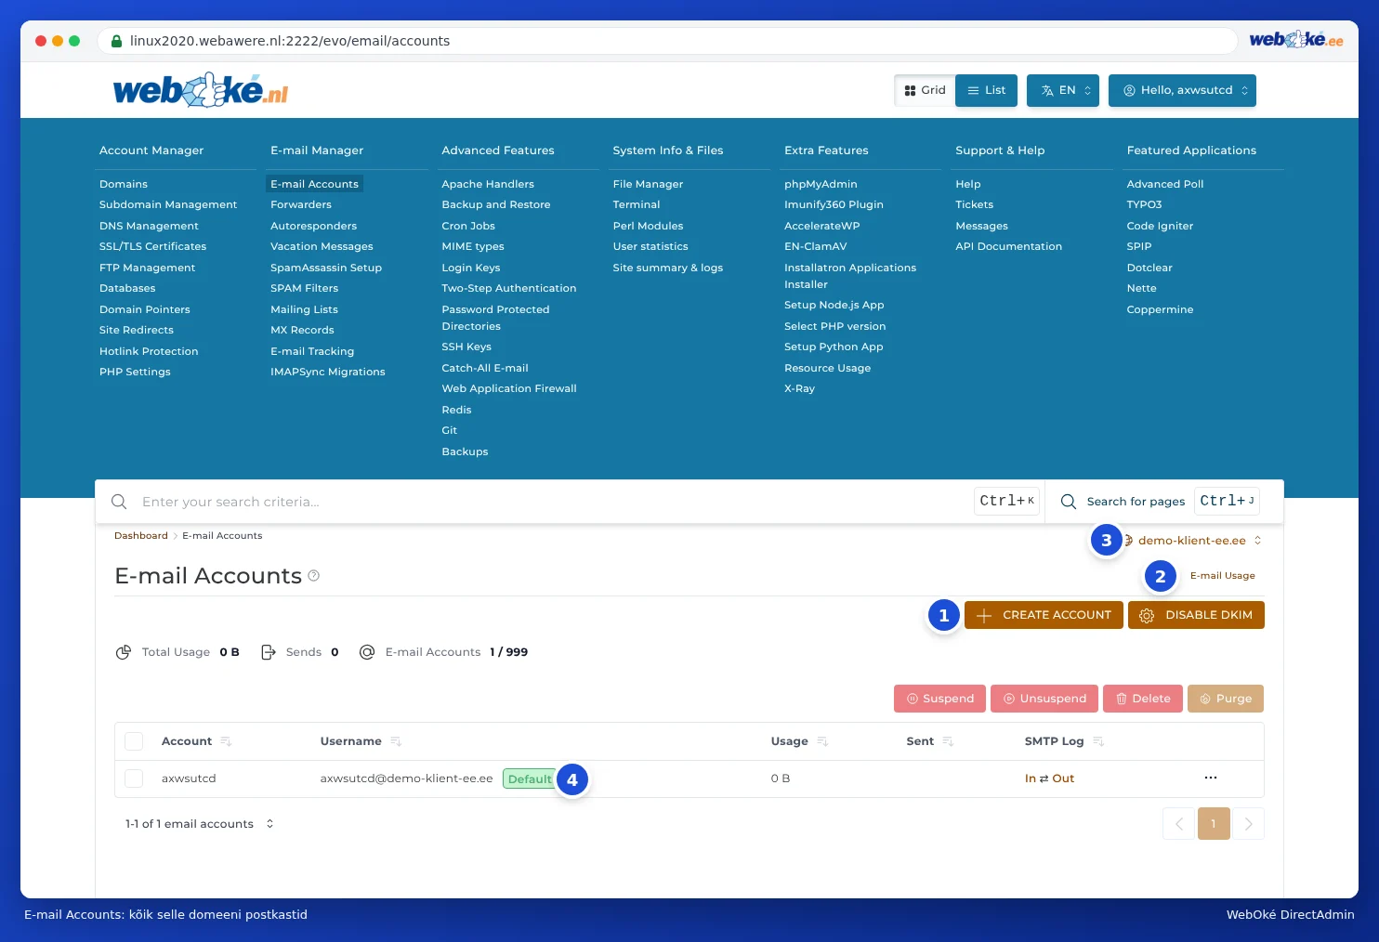Open Forwarders in E-mail Manager

(x=301, y=204)
